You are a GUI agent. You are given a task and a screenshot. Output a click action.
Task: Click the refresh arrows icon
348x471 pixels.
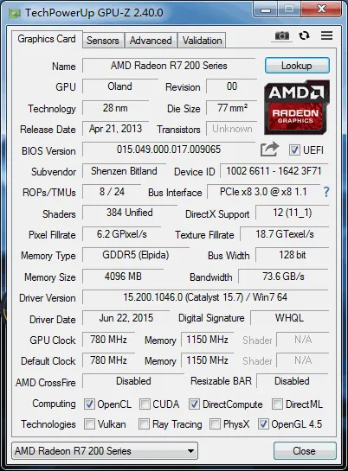click(304, 35)
